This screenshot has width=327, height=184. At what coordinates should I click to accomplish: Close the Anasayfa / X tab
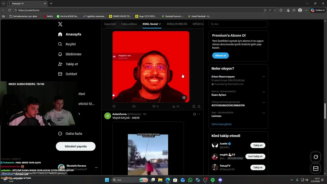45,4
